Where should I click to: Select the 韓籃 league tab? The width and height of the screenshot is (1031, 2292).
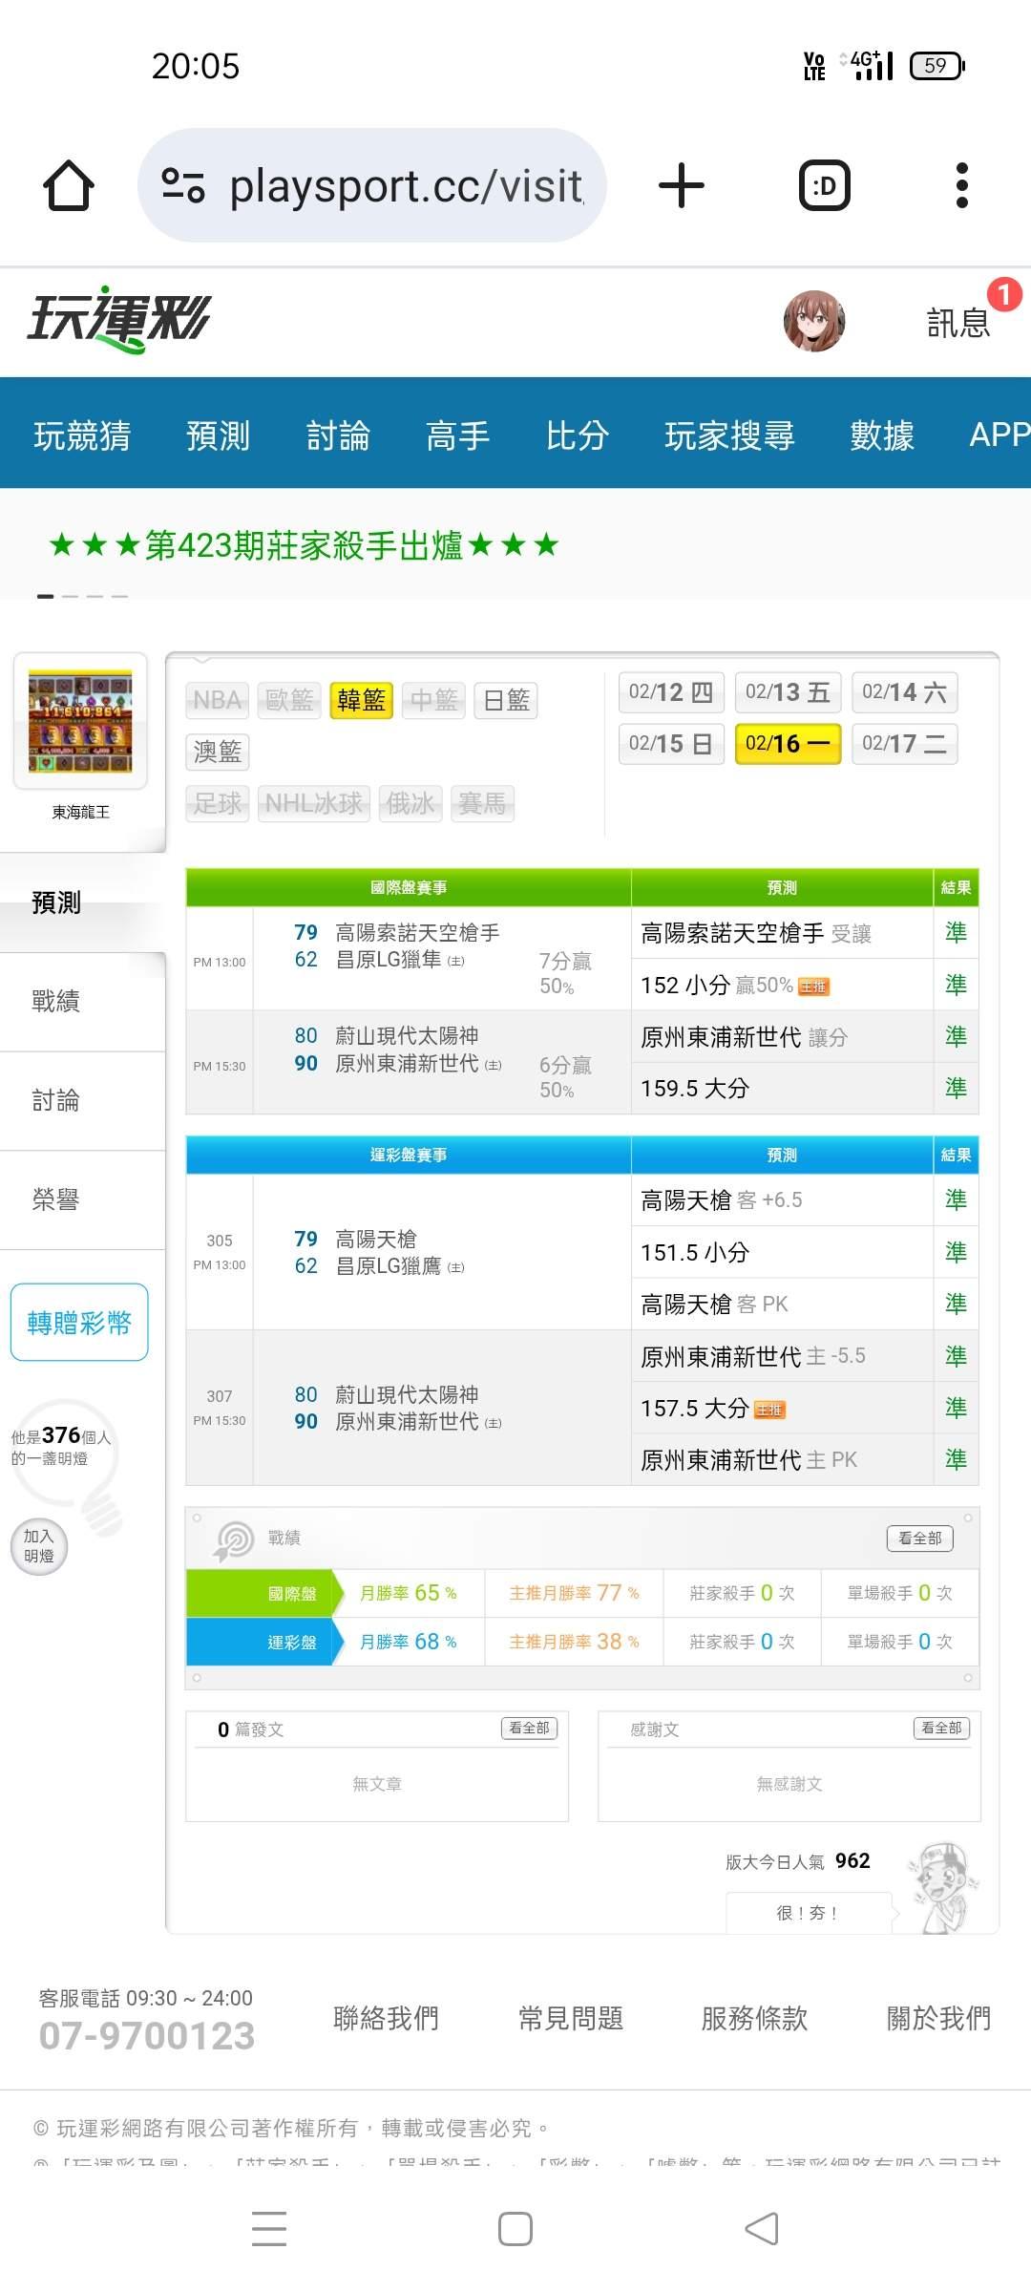point(362,700)
